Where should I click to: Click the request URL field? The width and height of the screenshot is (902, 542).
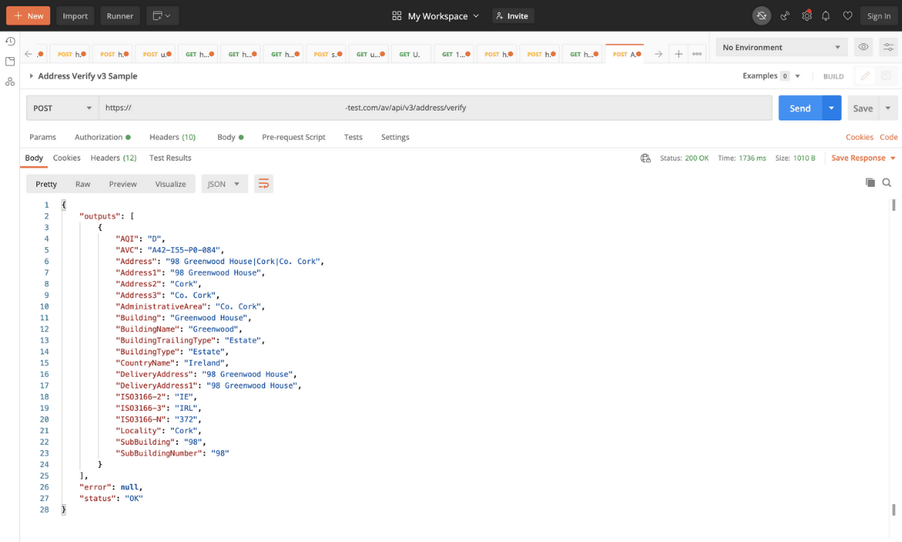pos(435,108)
